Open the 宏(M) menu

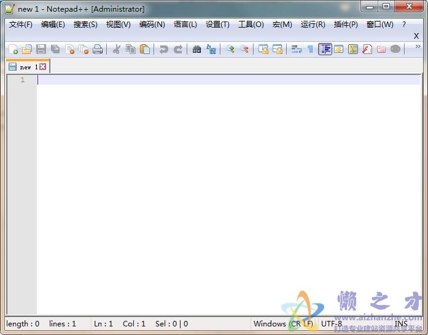coord(282,25)
